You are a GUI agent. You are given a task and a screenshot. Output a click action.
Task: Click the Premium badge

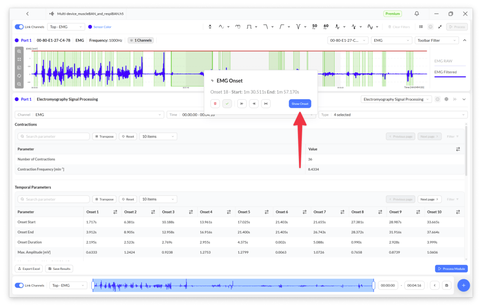point(393,14)
